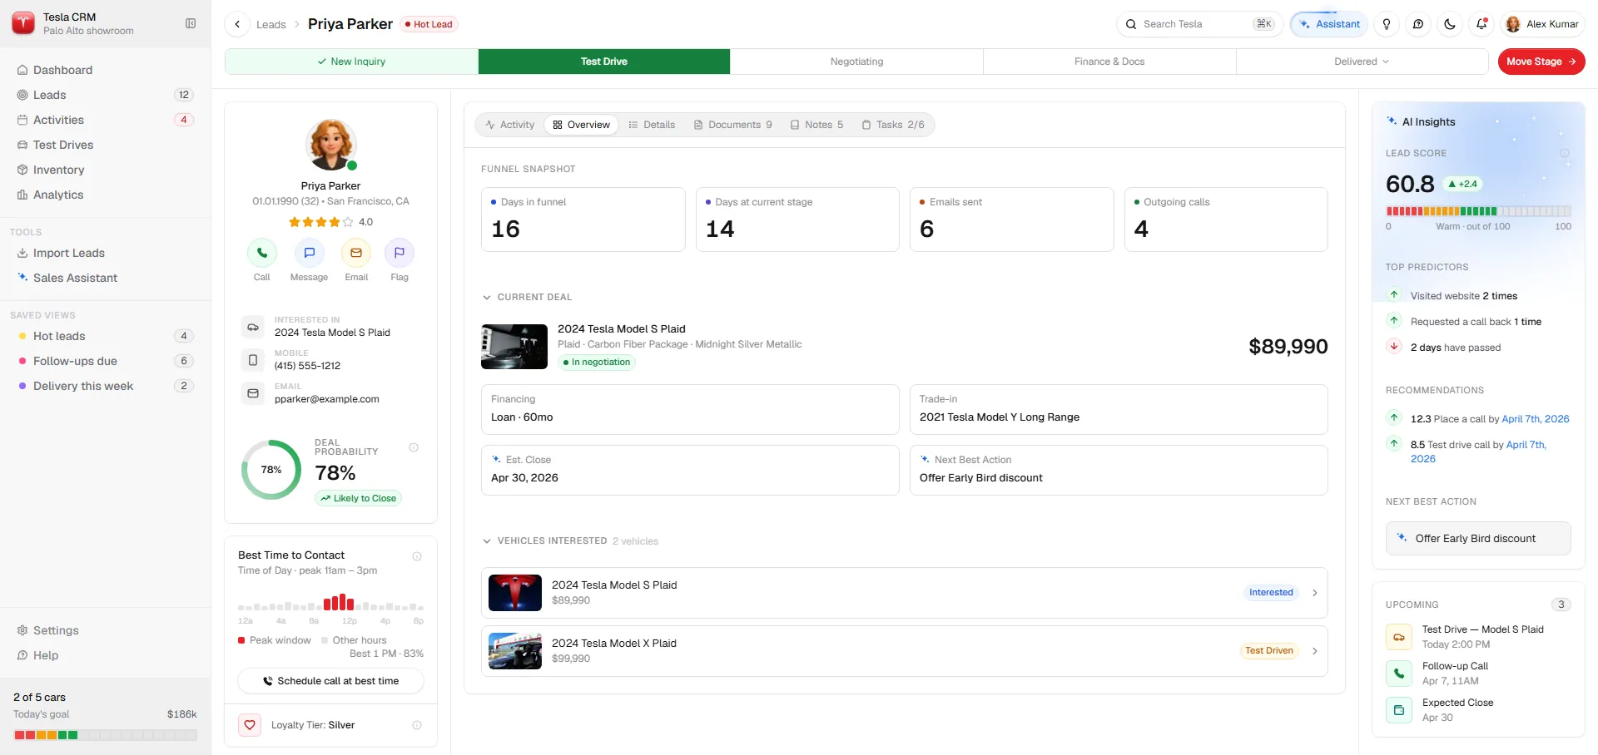The image size is (1598, 755).
Task: Collapse the Vehicles Interested section
Action: (487, 540)
